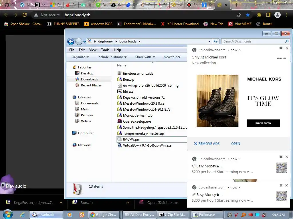Click Play audio on the Bonzi page
The image size is (293, 219).
16,186
